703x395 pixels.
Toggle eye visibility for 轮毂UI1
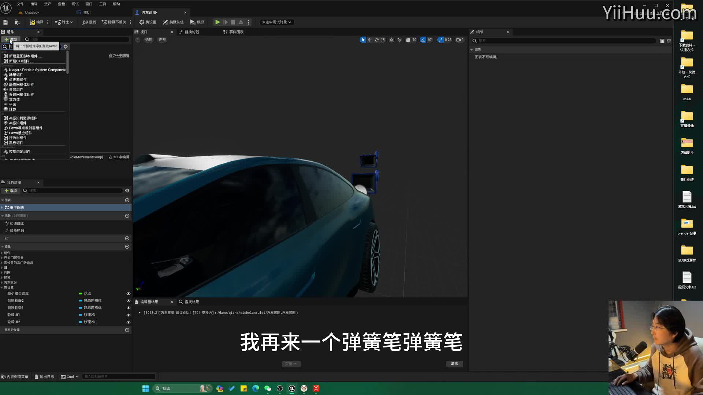[129, 315]
